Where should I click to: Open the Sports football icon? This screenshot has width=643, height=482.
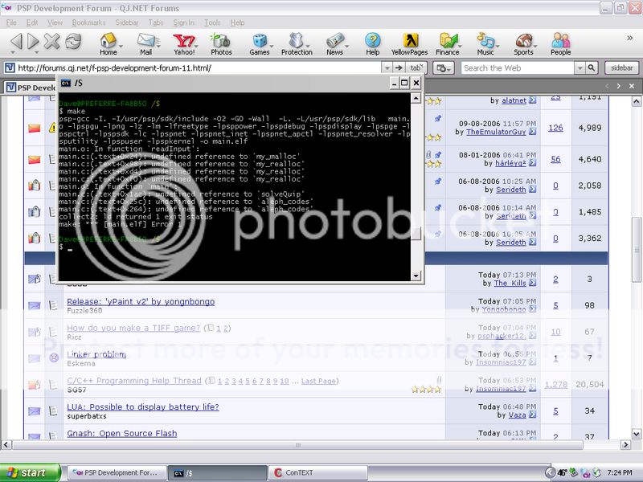524,42
